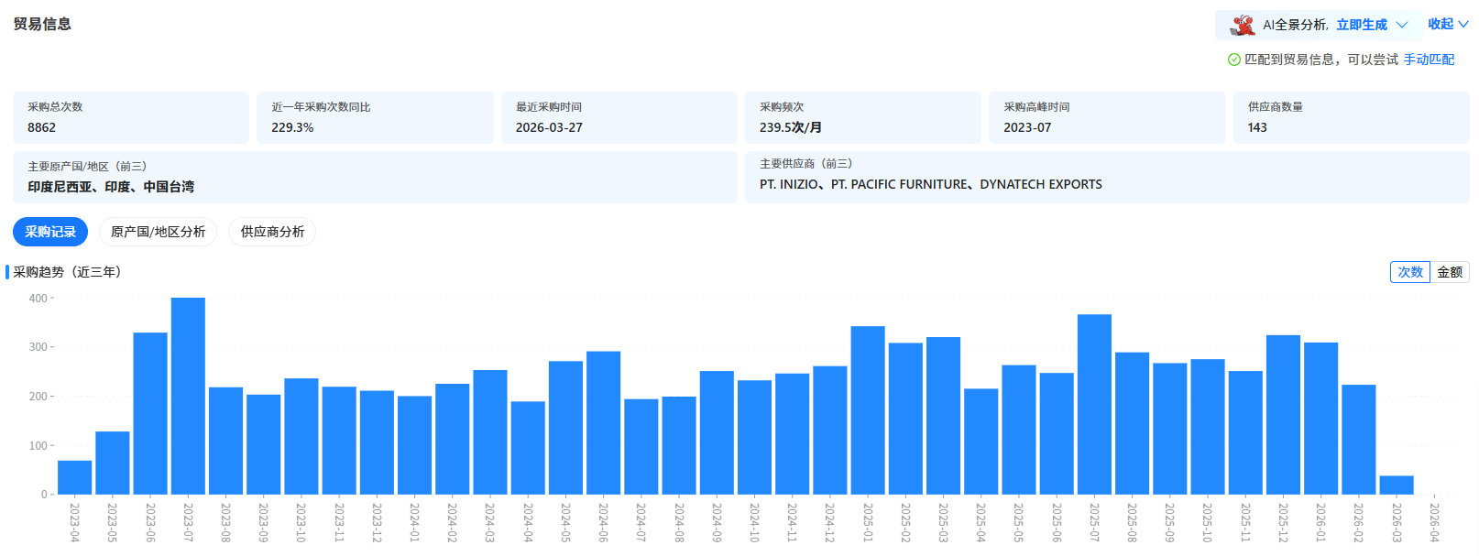Click the green checkmark match status icon
Image resolution: width=1479 pixels, height=556 pixels.
[x=1233, y=60]
